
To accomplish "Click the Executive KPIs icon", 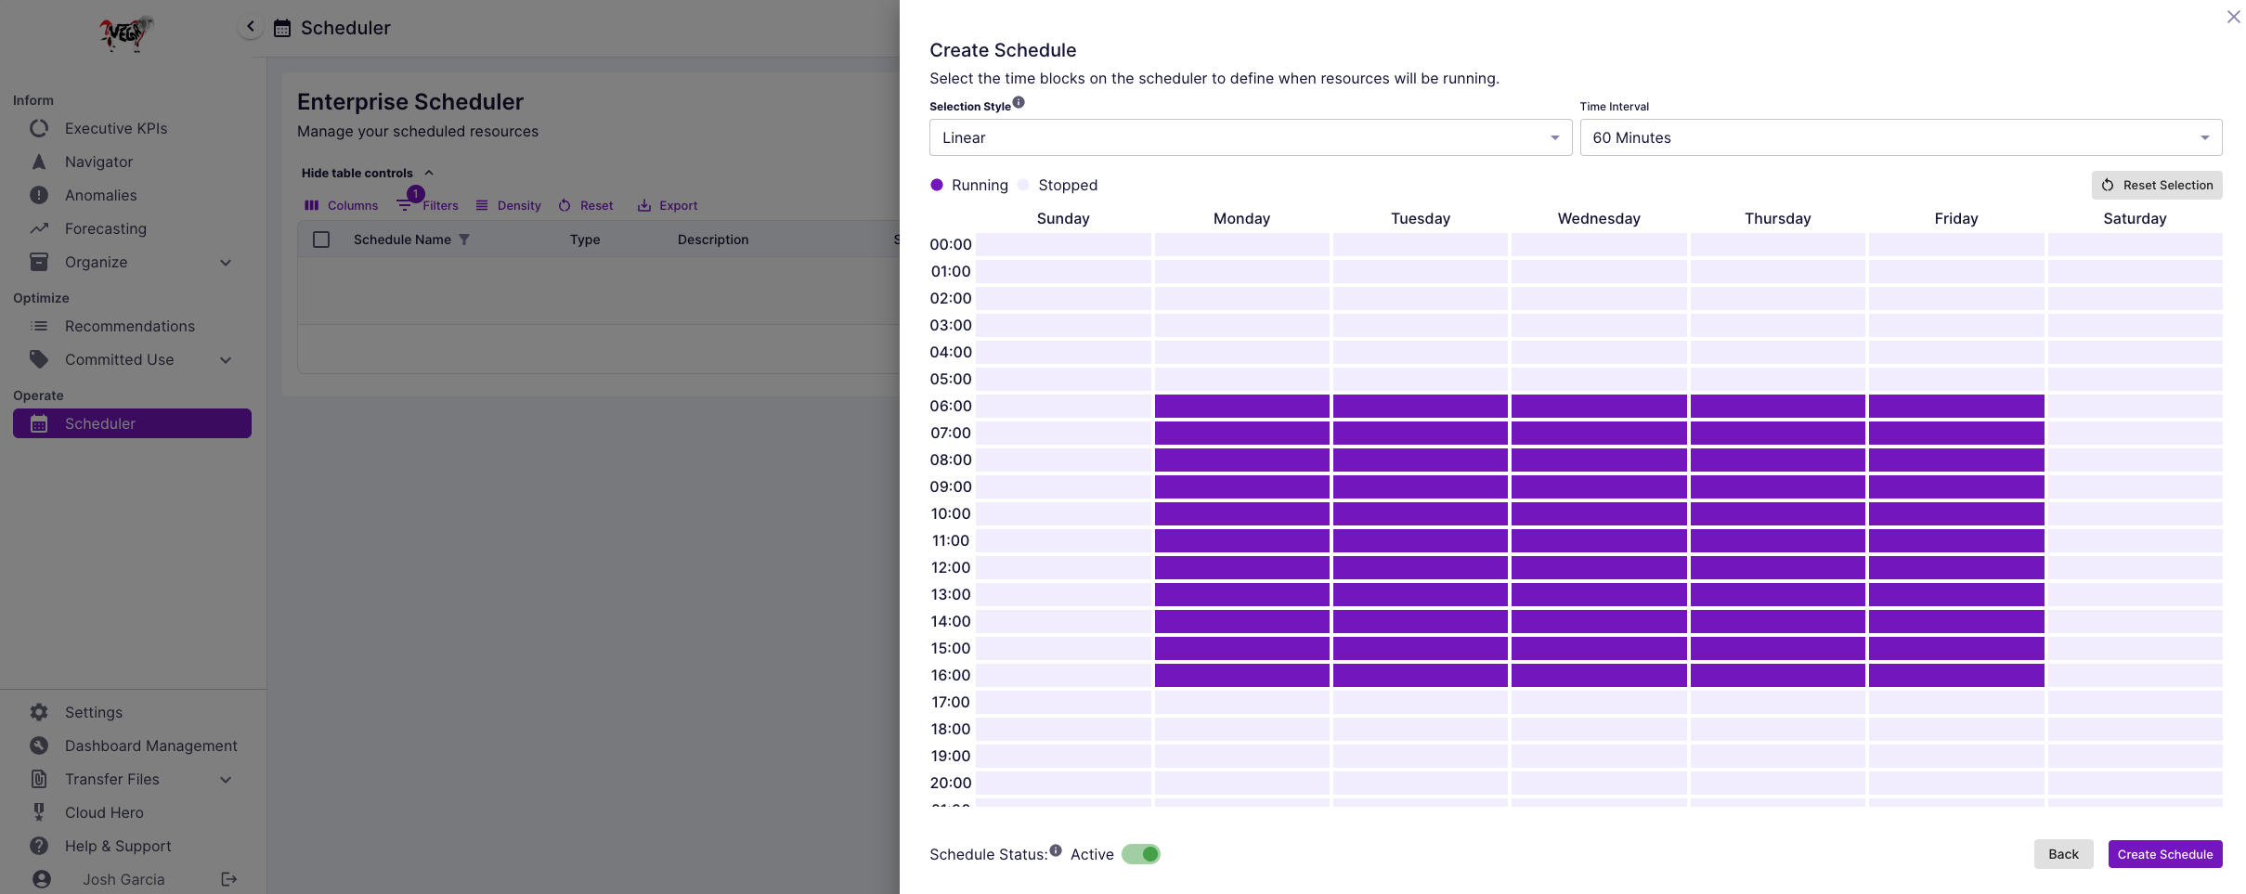I will 39,128.
